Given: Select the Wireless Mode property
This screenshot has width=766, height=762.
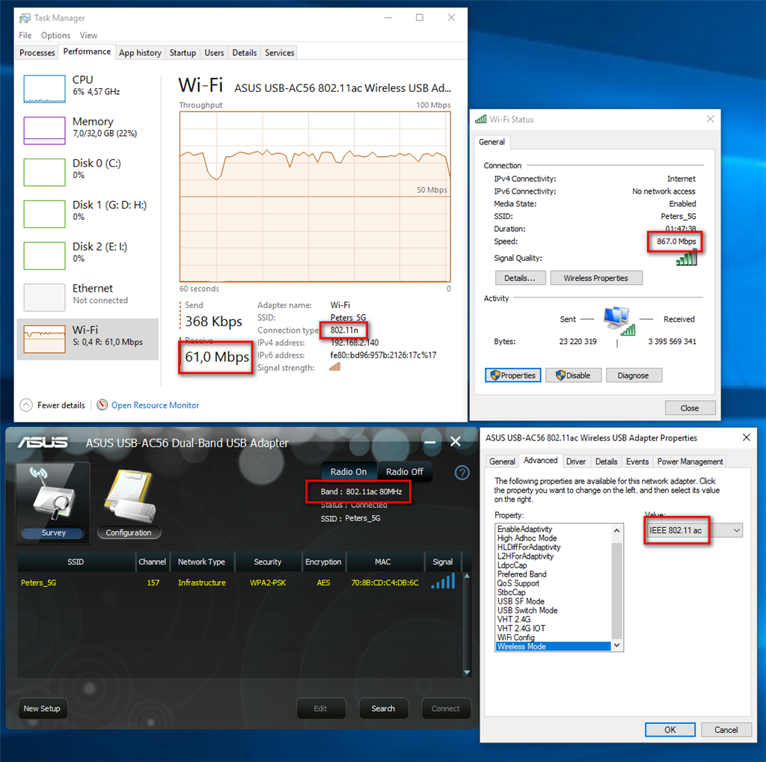Looking at the screenshot, I should click(553, 646).
